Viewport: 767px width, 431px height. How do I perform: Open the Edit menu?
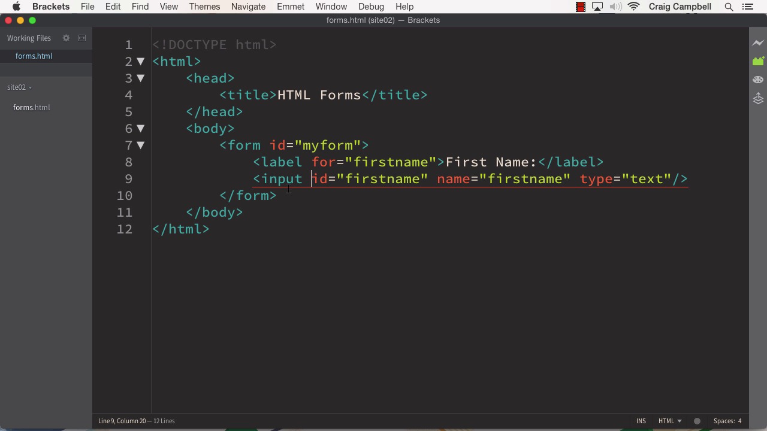(113, 7)
